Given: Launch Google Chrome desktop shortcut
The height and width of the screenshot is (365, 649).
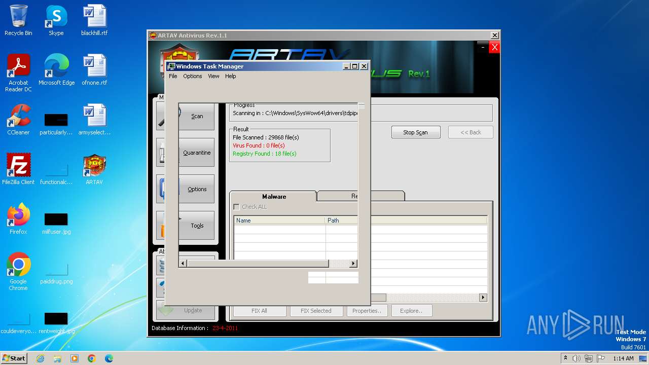Looking at the screenshot, I should [18, 272].
